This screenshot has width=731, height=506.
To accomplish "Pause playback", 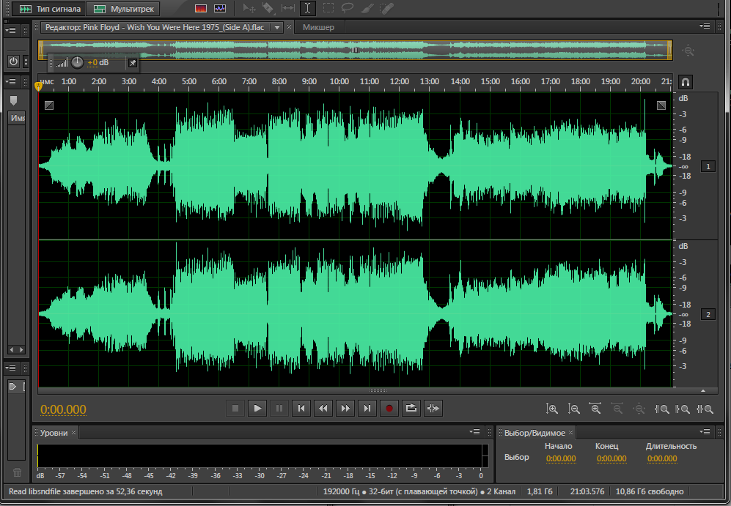I will [279, 409].
